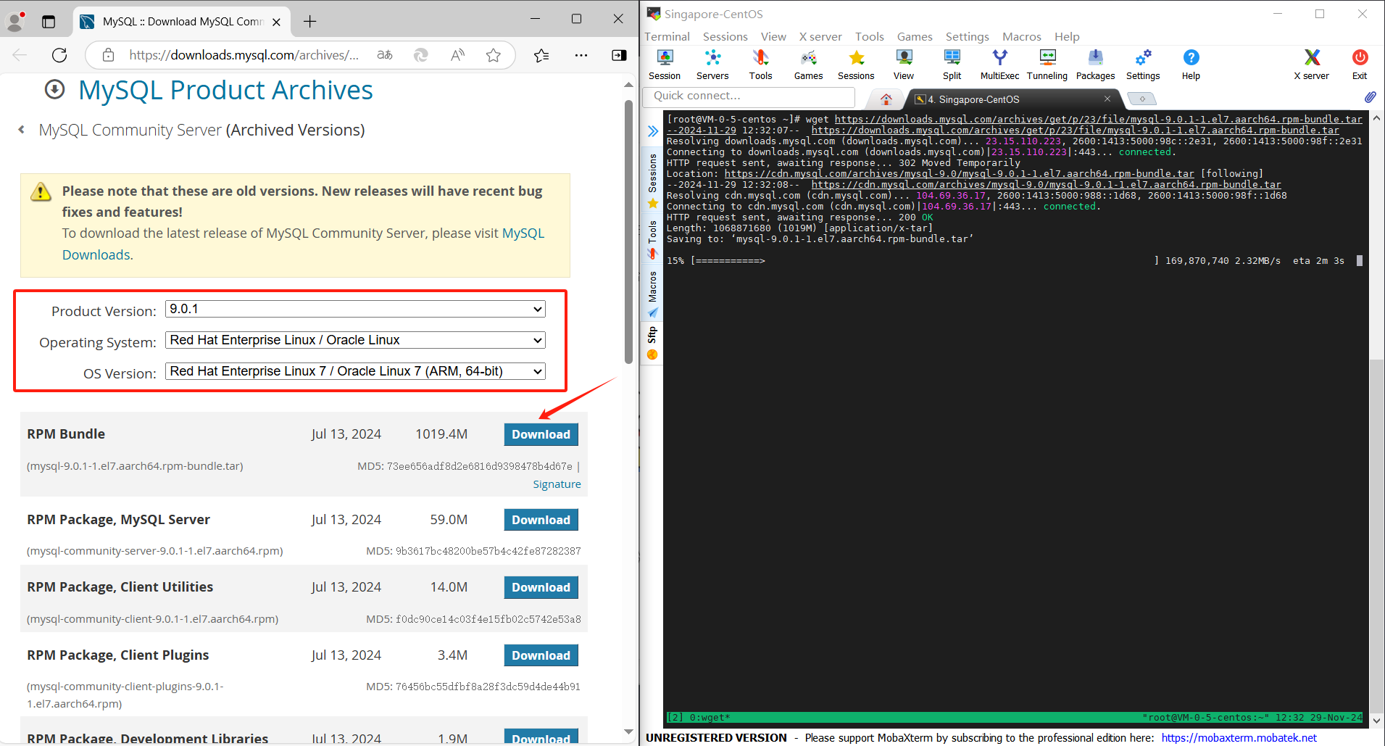1385x746 pixels.
Task: Open the Edge tab actions icon
Action: 49,22
